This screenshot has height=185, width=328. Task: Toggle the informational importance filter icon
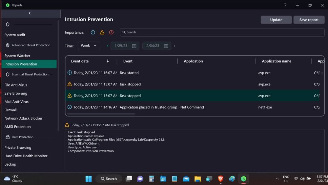click(x=93, y=32)
